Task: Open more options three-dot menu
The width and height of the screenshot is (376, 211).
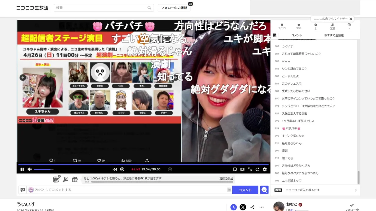Action: (261, 207)
